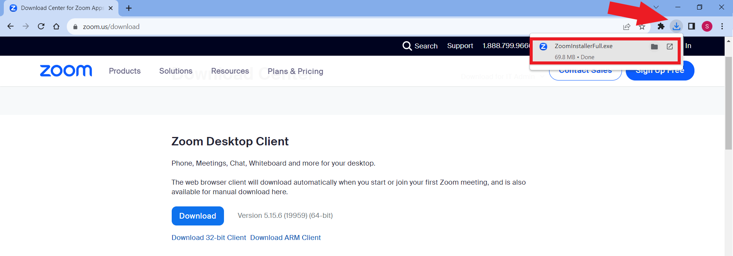The image size is (733, 256).
Task: Open the profile avatar labeled S
Action: pos(707,26)
